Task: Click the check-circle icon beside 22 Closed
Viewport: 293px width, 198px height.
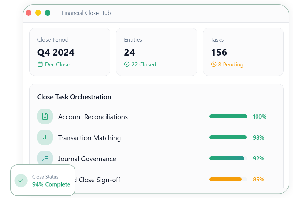Action: pos(127,65)
